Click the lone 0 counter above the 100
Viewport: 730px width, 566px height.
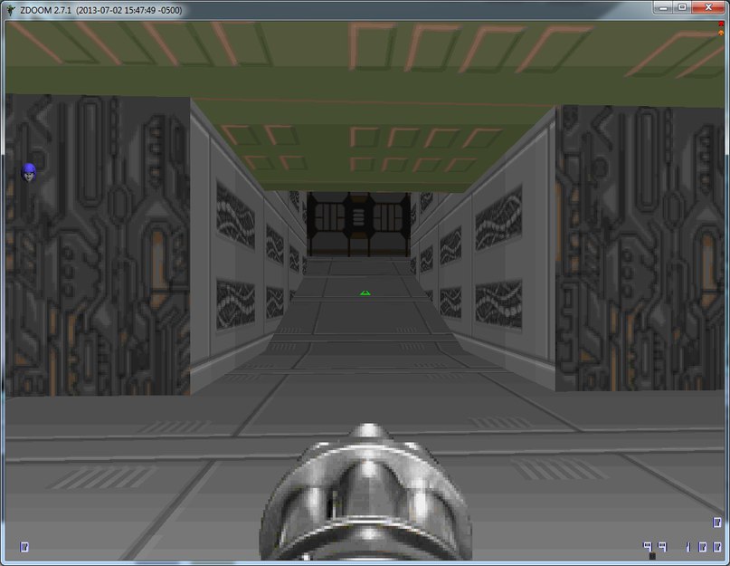click(717, 523)
